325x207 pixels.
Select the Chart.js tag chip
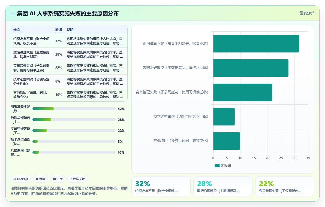(x=21, y=179)
